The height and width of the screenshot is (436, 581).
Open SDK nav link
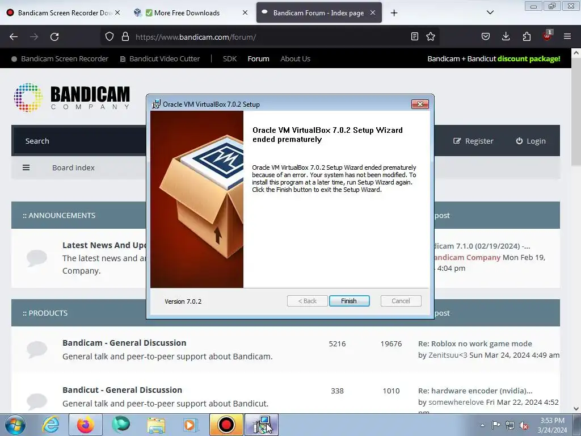pos(230,58)
